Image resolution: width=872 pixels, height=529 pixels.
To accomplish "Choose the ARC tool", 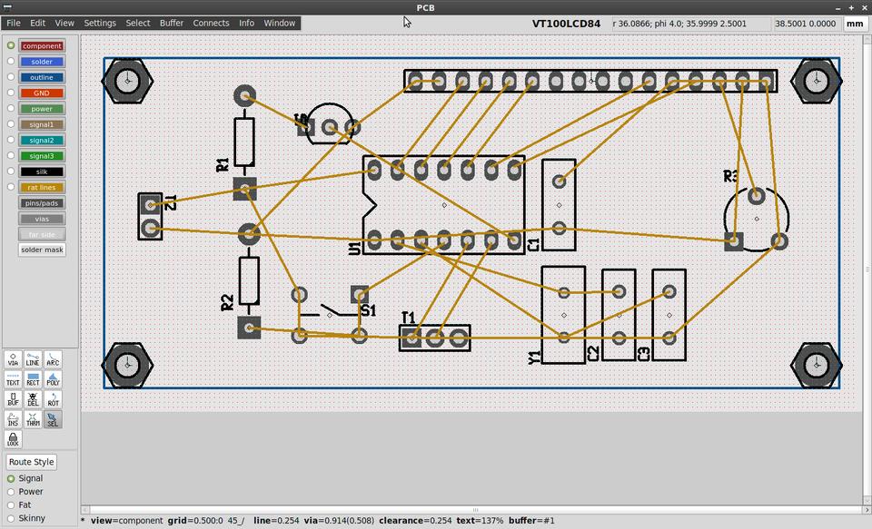I will point(53,359).
